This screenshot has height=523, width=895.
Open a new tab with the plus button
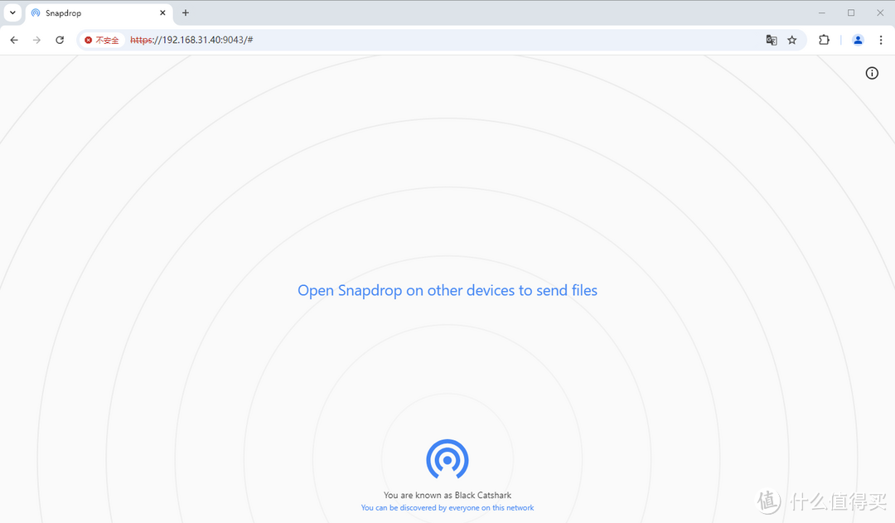click(x=186, y=12)
